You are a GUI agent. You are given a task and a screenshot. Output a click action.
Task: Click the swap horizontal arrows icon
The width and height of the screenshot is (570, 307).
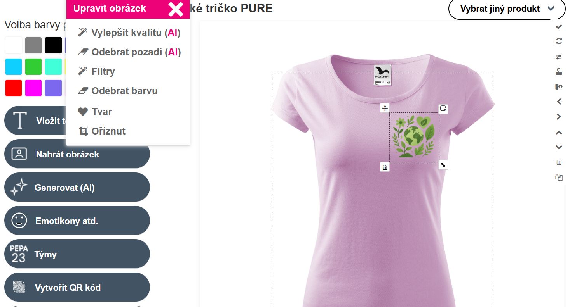559,57
